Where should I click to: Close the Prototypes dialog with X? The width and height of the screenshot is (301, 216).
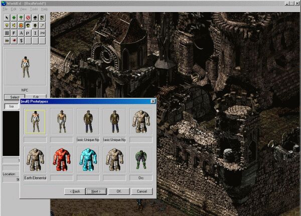(x=153, y=101)
